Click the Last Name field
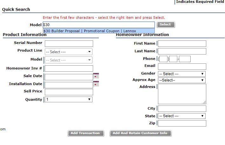This screenshot has width=225, height=145. pyautogui.click(x=182, y=51)
